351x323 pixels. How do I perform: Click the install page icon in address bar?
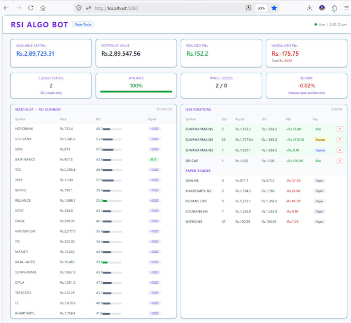(248, 8)
